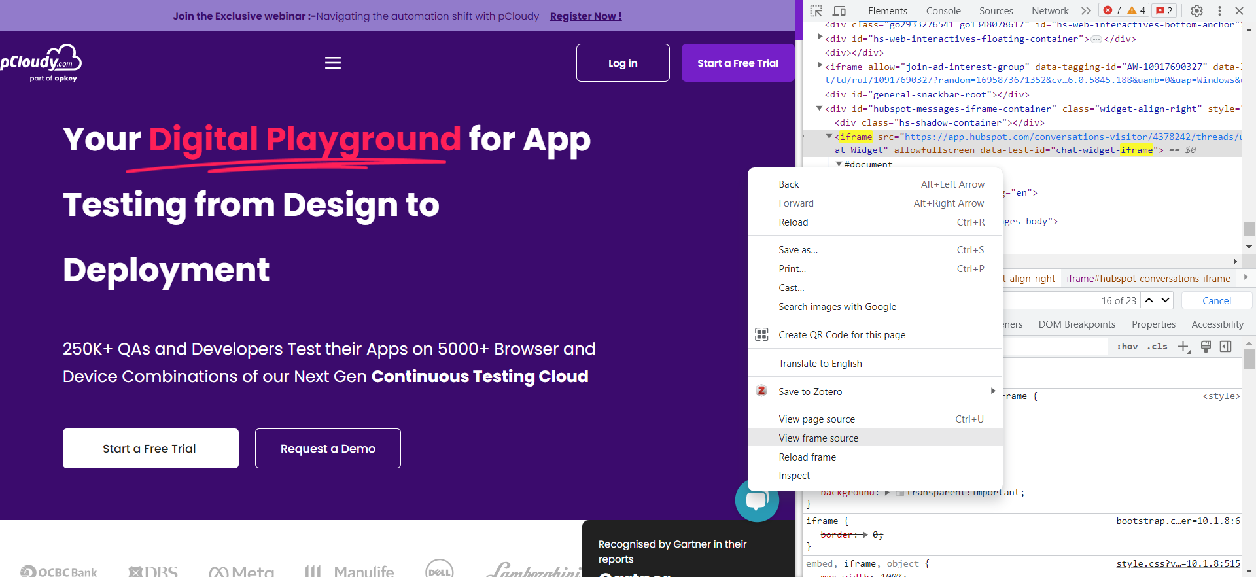1256x577 pixels.
Task: Select View frame source in context menu
Action: [x=818, y=438]
